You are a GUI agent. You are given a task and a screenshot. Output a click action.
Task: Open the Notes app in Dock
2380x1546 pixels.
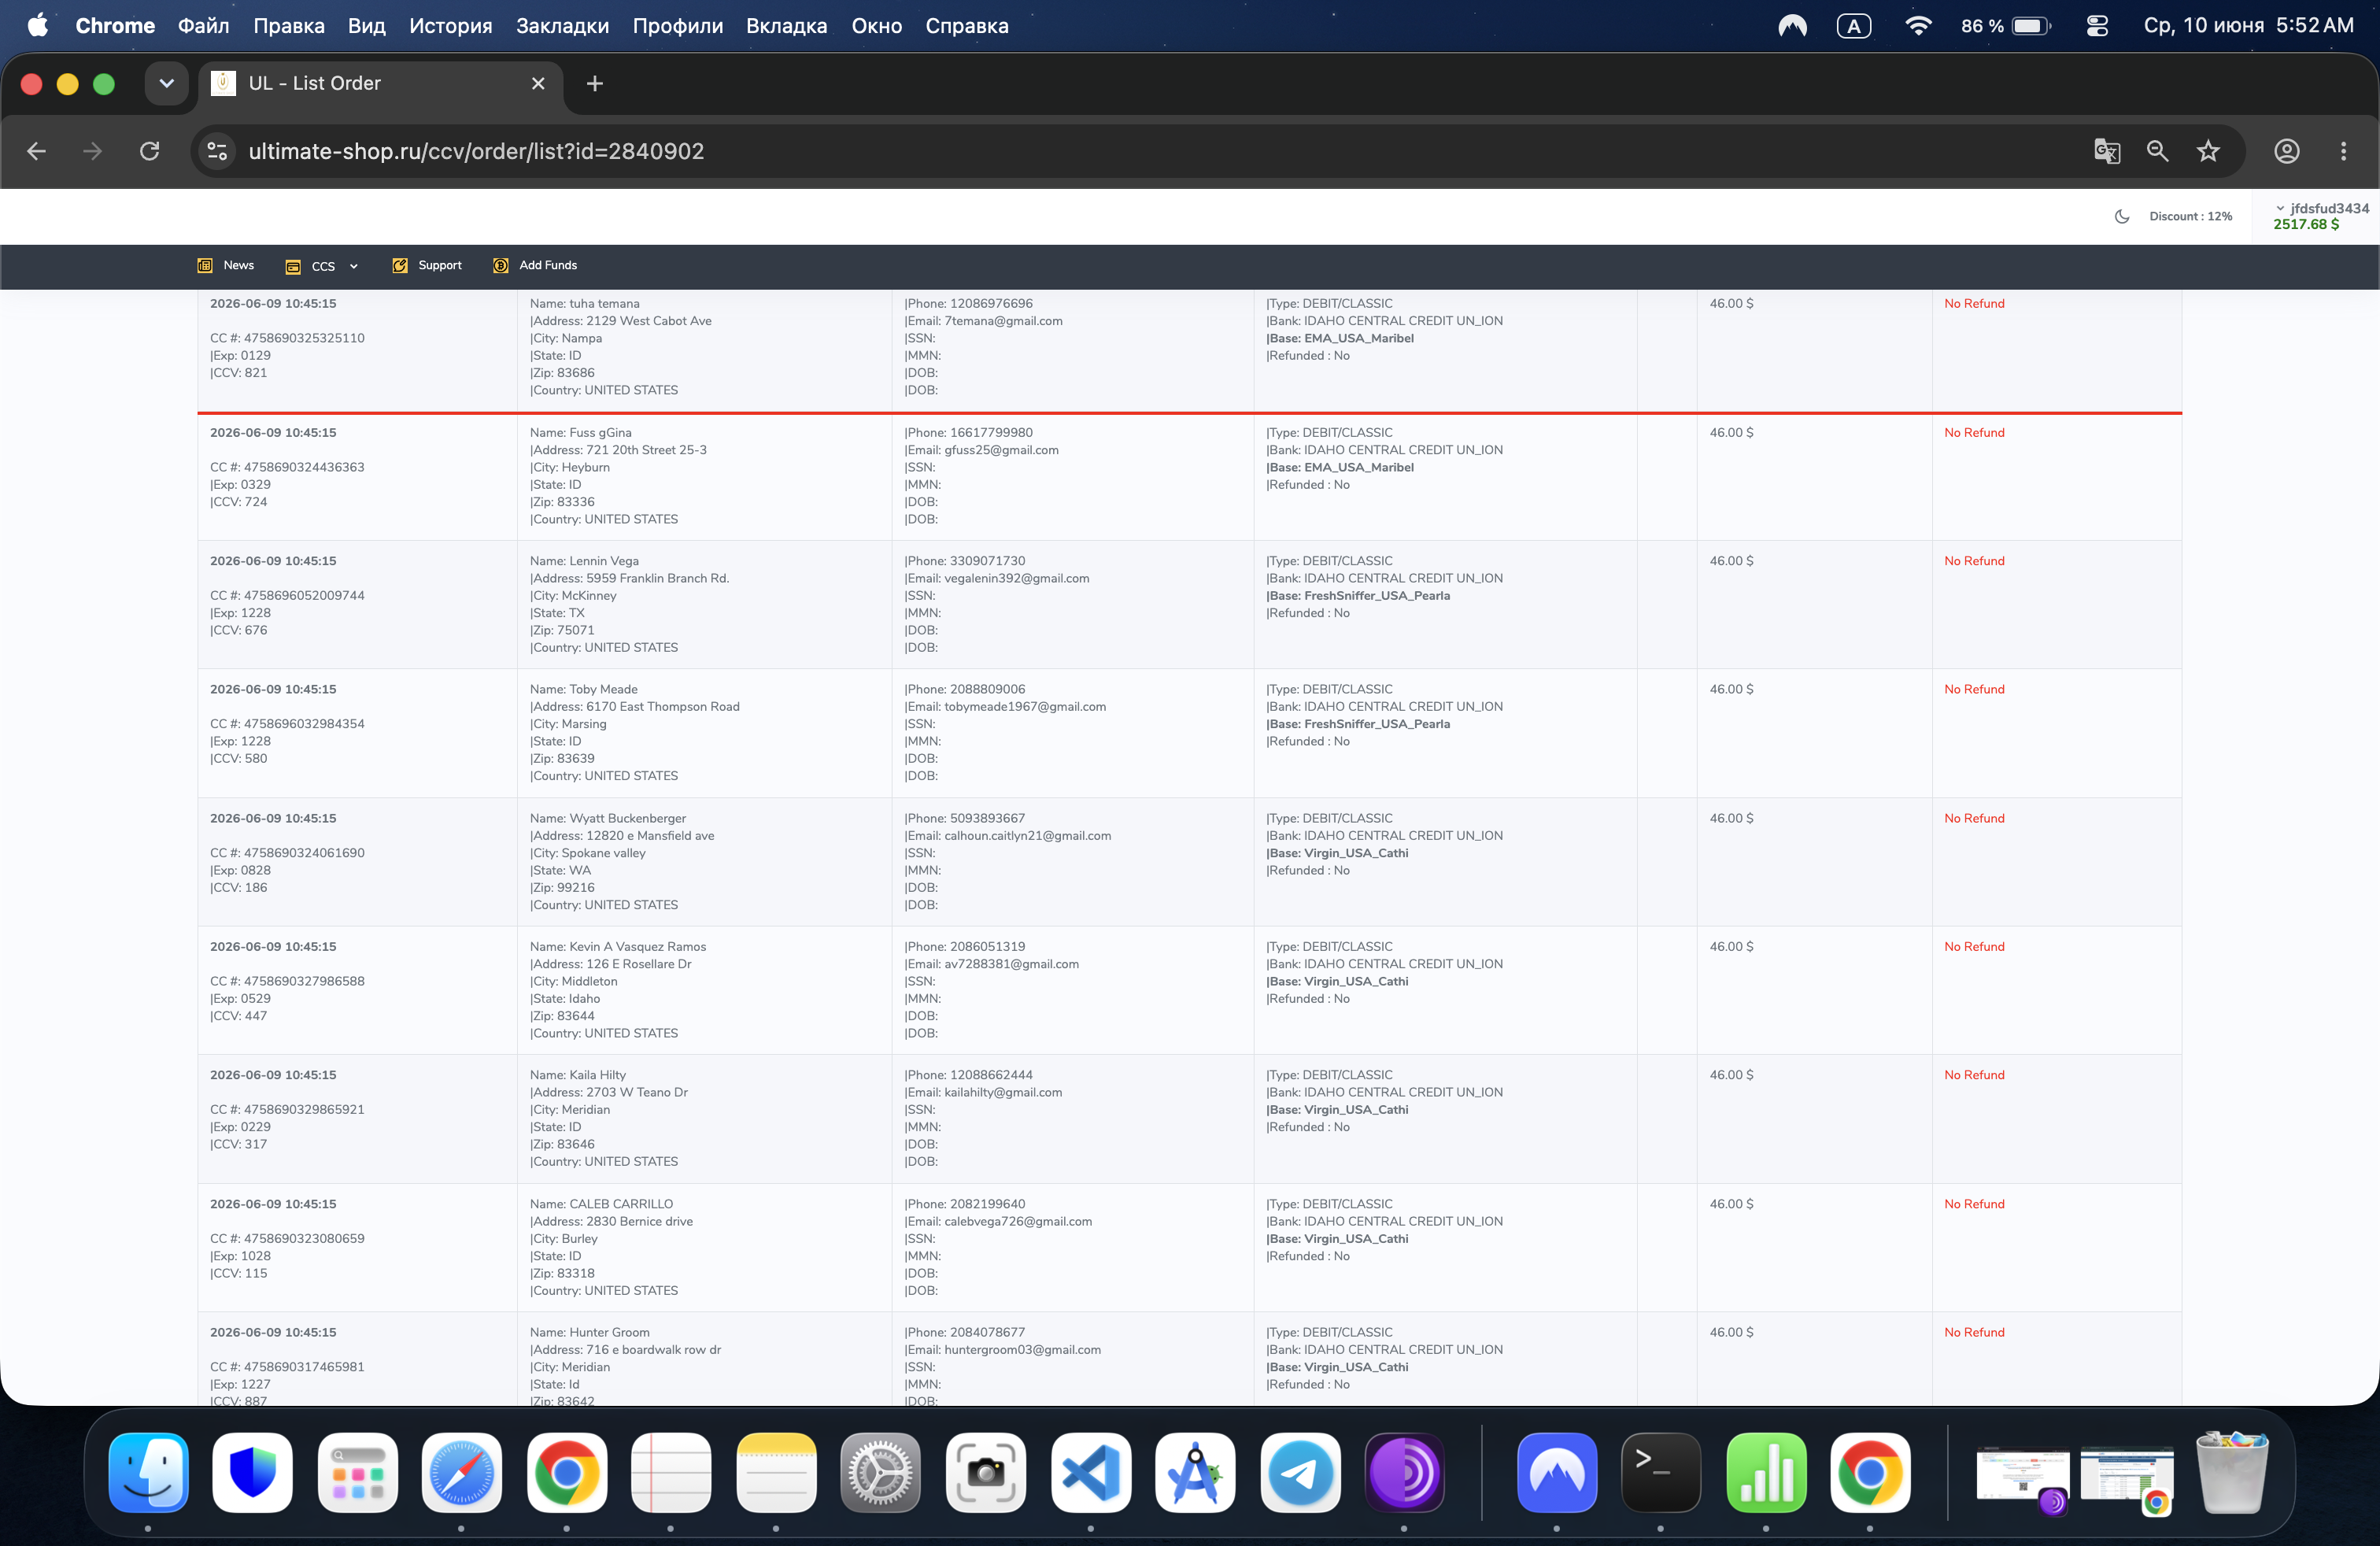[x=776, y=1472]
